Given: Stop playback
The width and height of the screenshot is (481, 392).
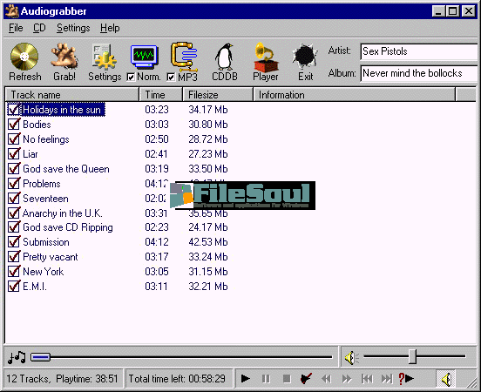Looking at the screenshot, I should [287, 379].
